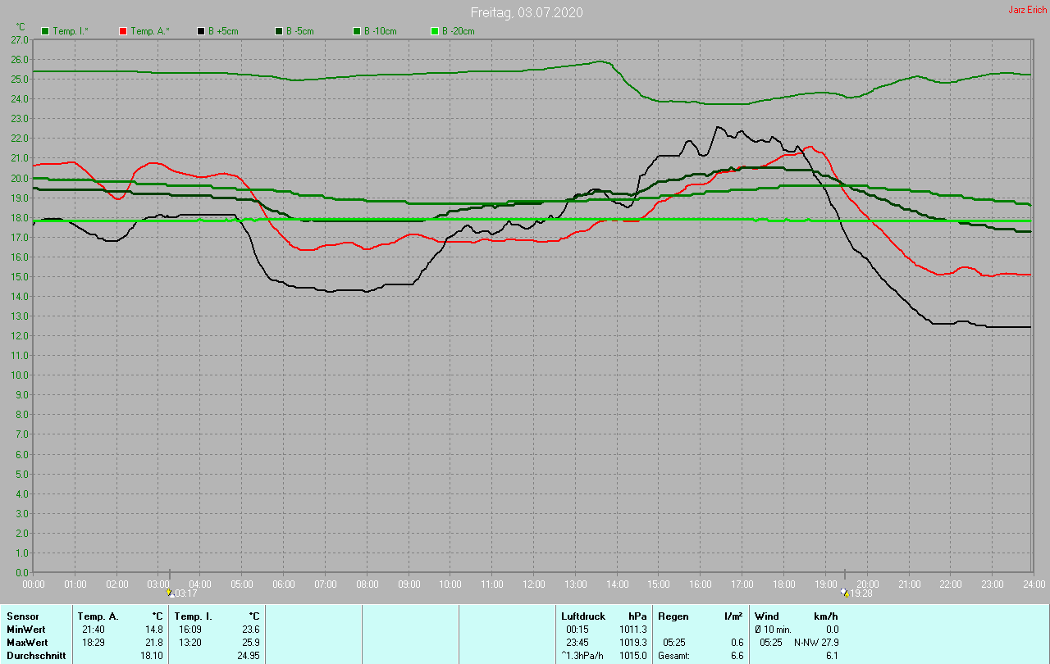Click the red Temp. A.* legend swatch
The image size is (1050, 664).
pyautogui.click(x=123, y=31)
